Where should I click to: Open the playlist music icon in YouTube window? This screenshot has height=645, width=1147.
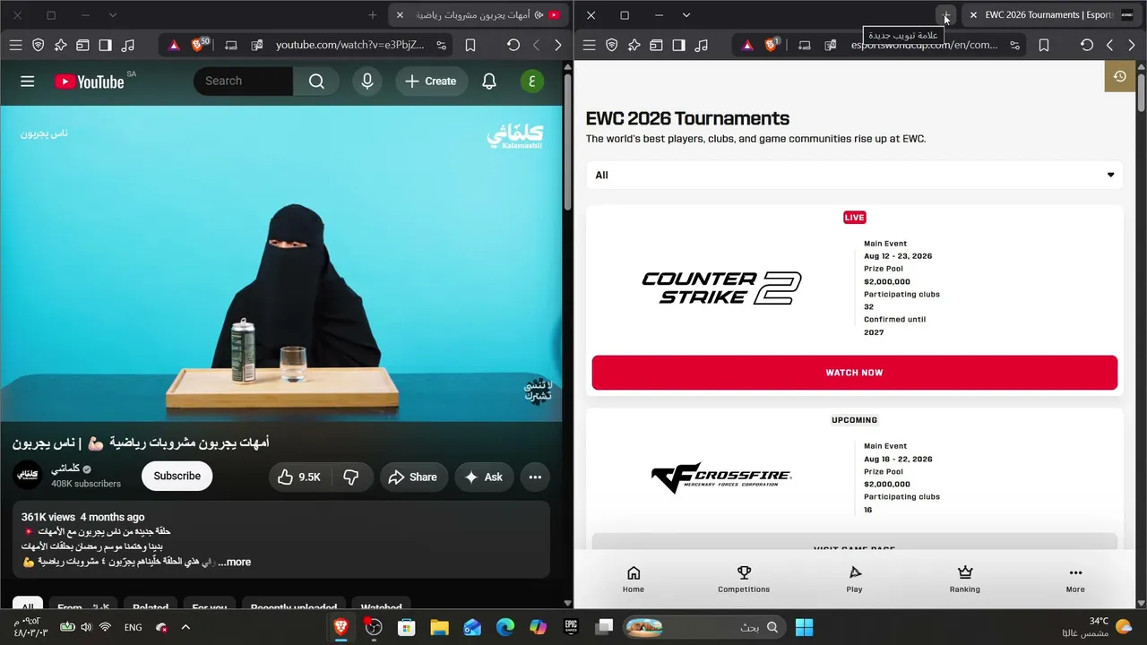point(127,45)
